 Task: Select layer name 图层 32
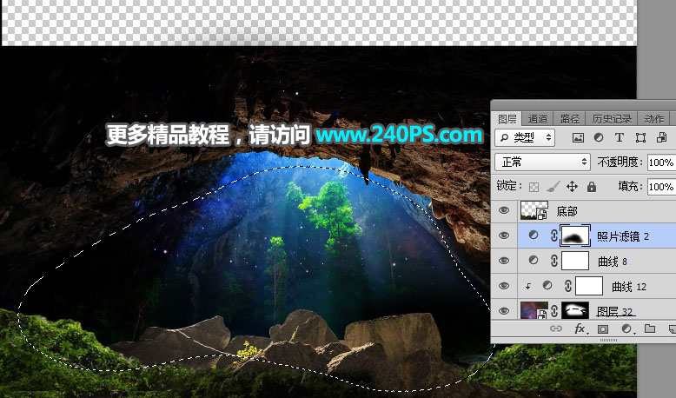pyautogui.click(x=614, y=311)
